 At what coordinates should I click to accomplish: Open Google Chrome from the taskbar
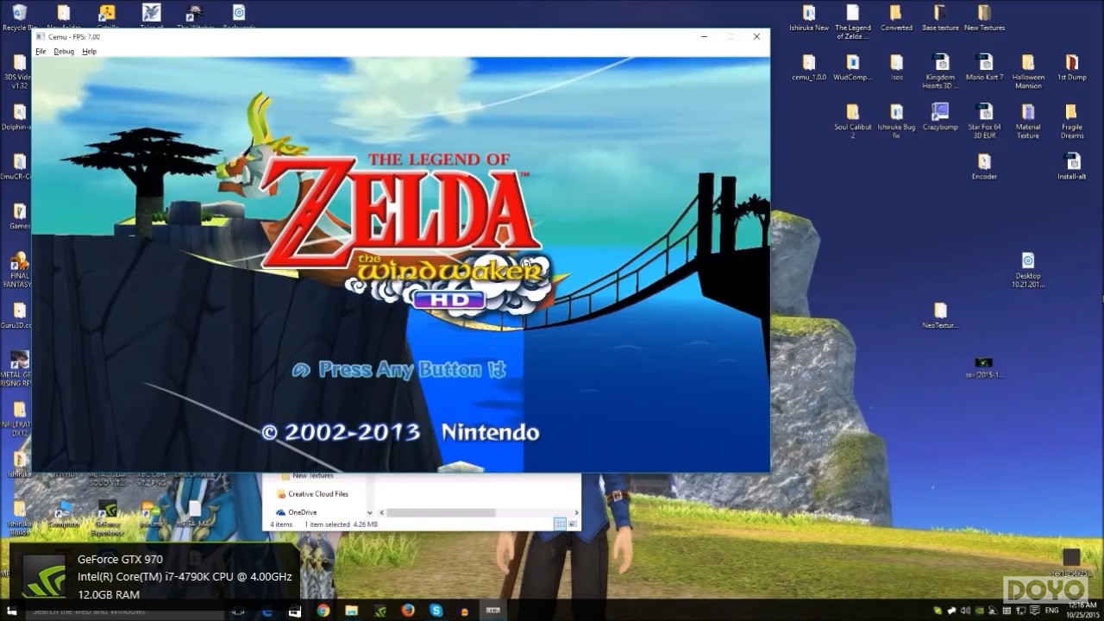(323, 611)
